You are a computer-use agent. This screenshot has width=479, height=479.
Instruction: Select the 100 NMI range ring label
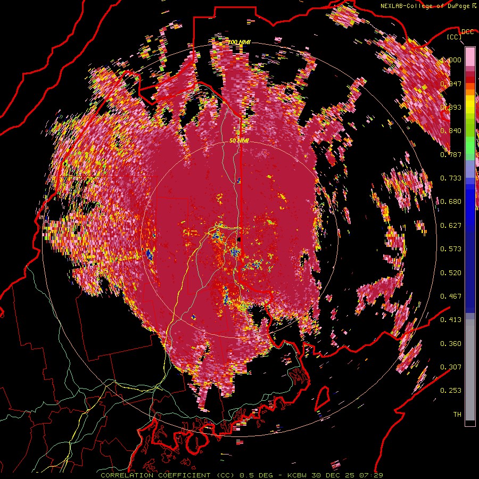[240, 42]
